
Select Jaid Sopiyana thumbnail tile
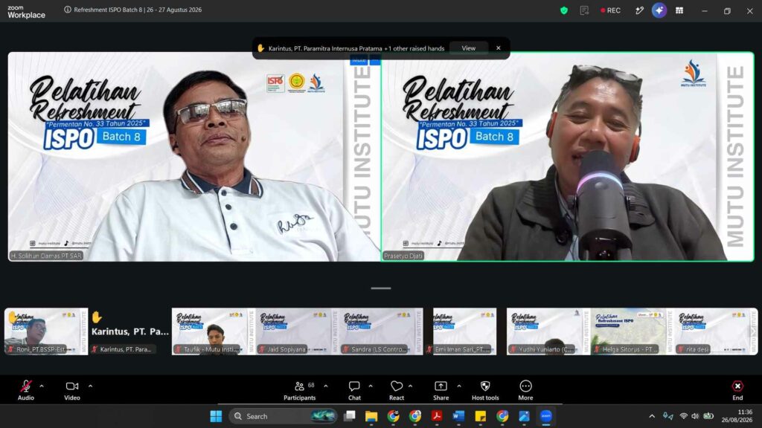tap(297, 331)
